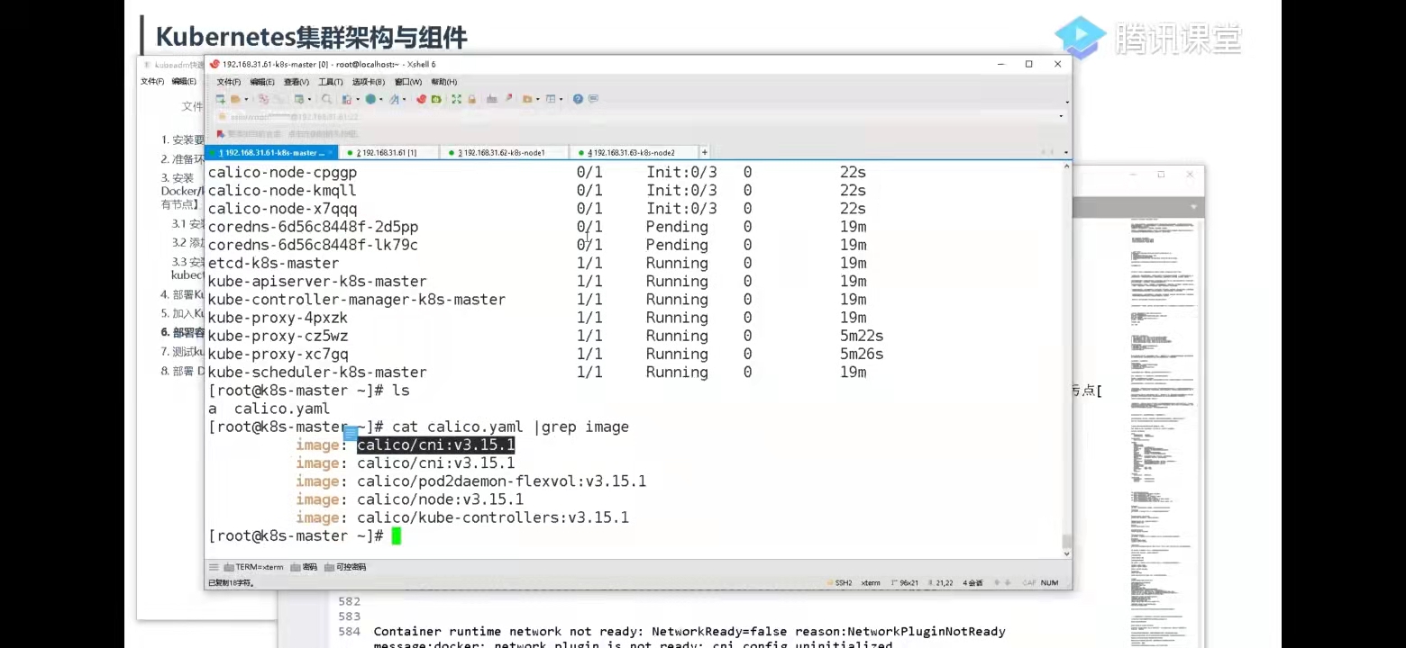Expand the font icon dropdown arrow
Viewport: 1406px width, 648px height.
coord(405,99)
